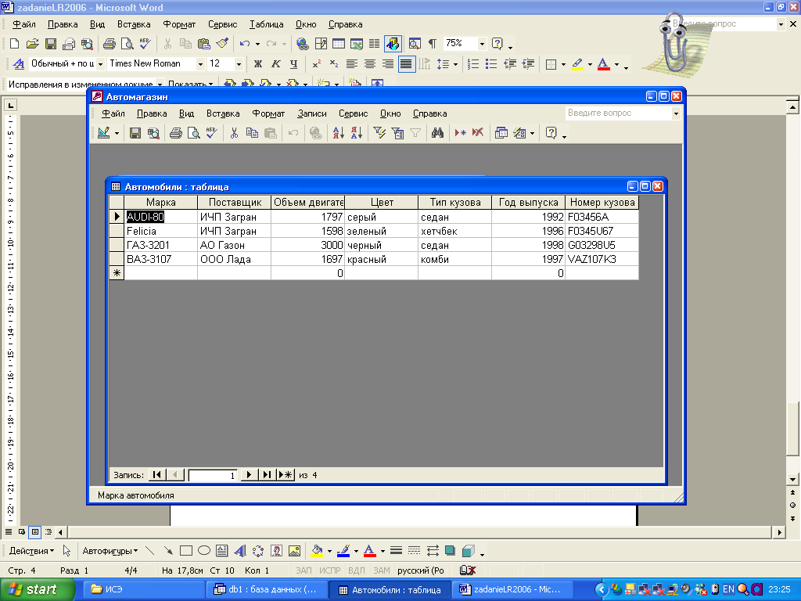
Task: Open Формат menu in Word
Action: click(x=179, y=24)
